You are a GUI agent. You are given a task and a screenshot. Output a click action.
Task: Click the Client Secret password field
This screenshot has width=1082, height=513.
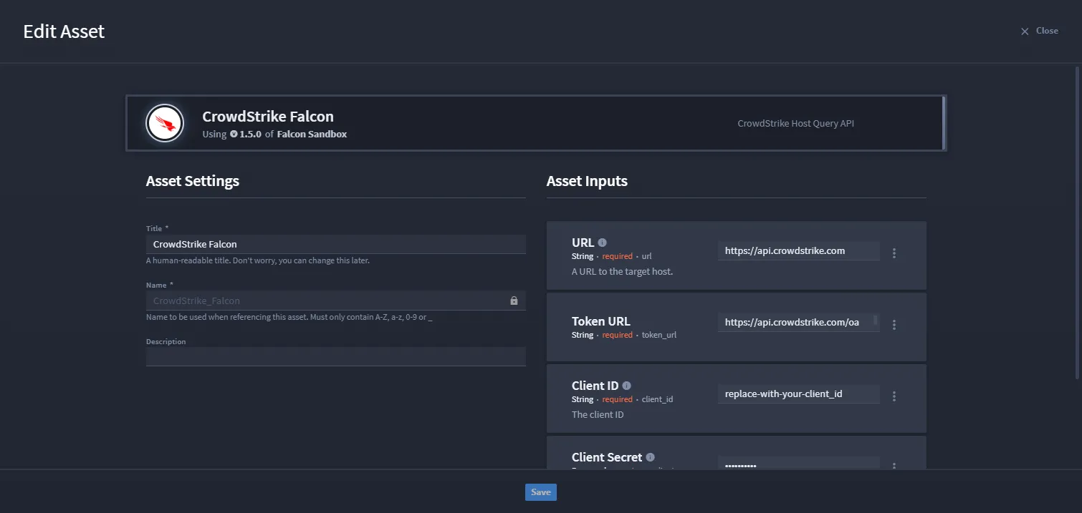pyautogui.click(x=798, y=464)
